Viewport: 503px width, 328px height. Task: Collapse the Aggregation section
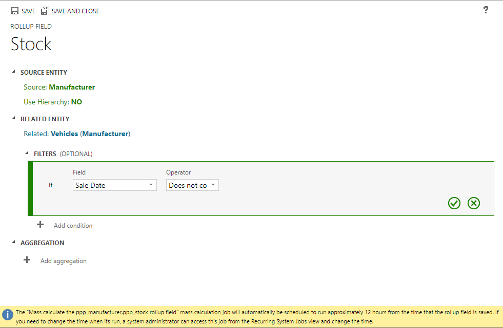[x=13, y=243]
